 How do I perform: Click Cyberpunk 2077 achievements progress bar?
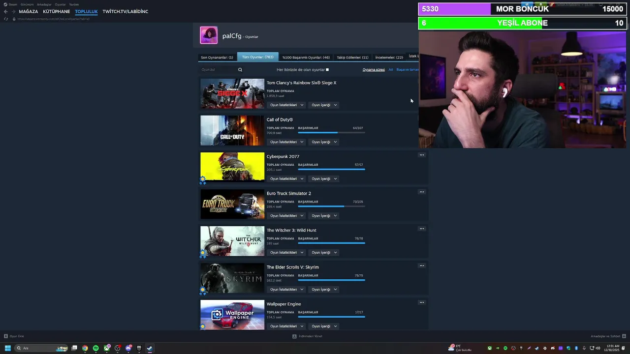point(331,170)
